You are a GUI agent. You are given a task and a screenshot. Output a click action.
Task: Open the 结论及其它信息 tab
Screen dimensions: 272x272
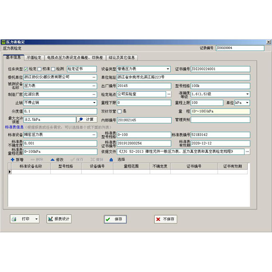click(121, 58)
